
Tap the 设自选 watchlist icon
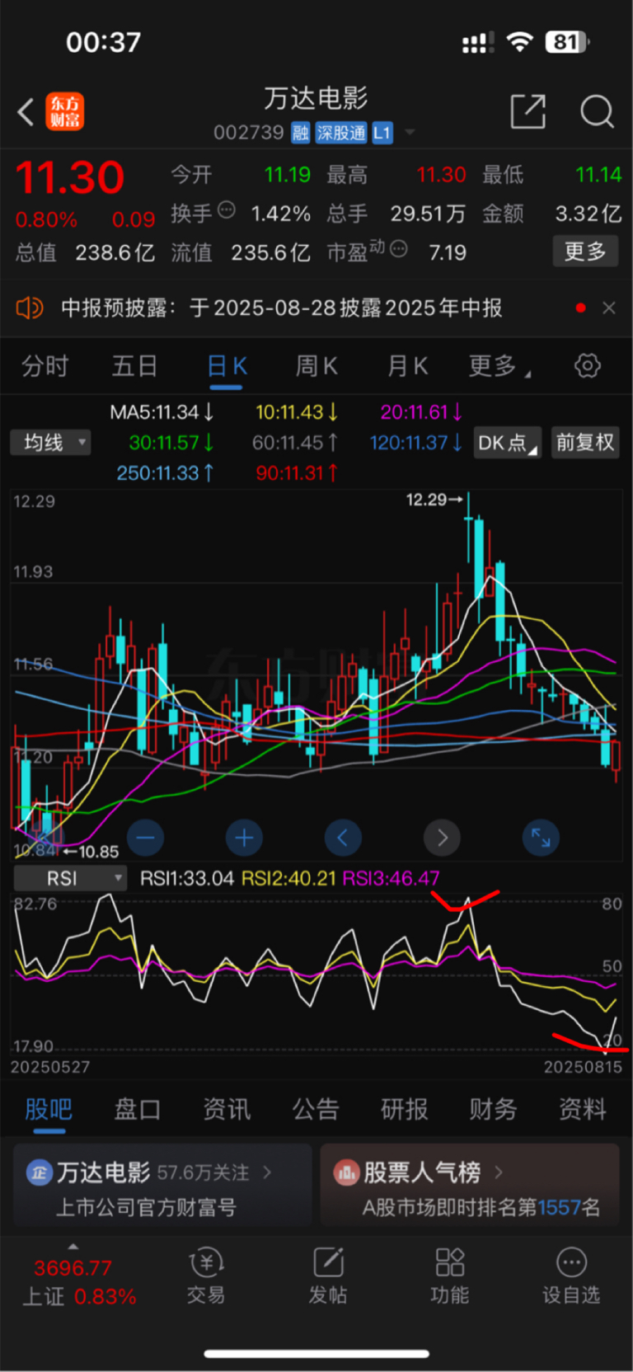point(571,1276)
